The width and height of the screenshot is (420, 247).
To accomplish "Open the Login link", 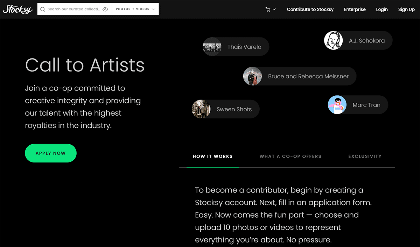I will click(x=382, y=9).
